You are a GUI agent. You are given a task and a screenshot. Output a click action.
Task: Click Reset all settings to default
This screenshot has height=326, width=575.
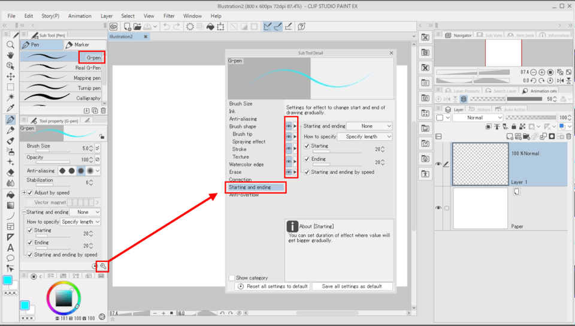coord(273,286)
